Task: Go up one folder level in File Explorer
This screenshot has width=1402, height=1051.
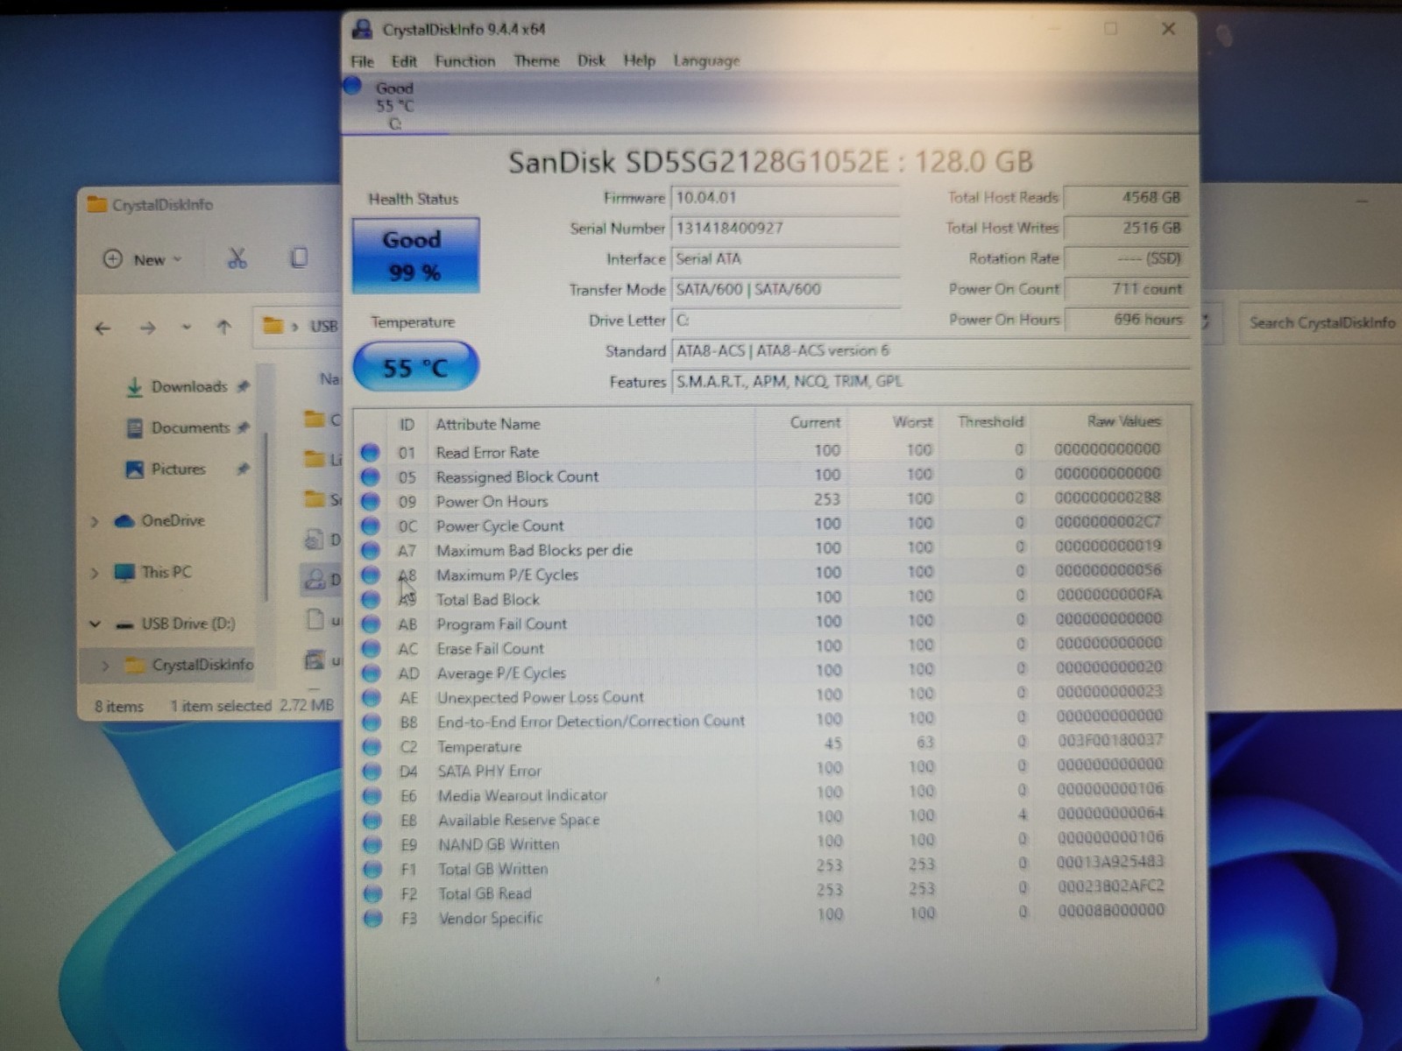Action: click(x=223, y=327)
